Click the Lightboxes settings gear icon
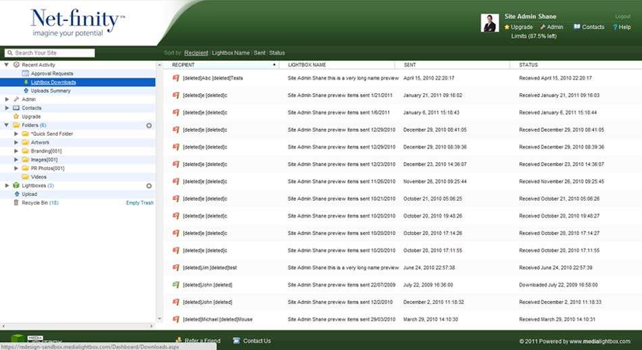Image resolution: width=642 pixels, height=350 pixels. click(149, 186)
